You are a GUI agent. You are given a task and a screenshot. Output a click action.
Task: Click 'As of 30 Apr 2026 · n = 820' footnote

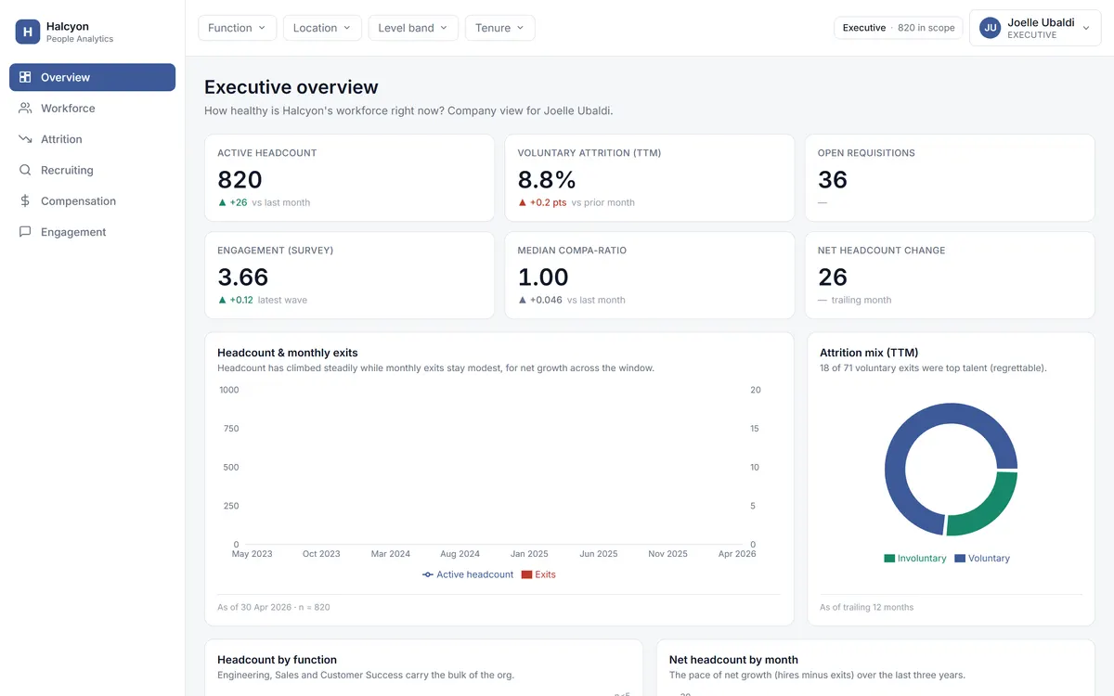[274, 607]
